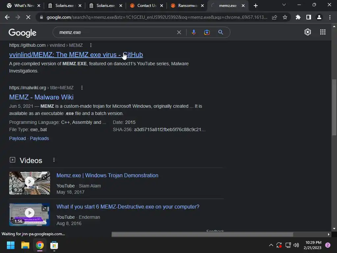The image size is (337, 253).
Task: Click the vertical scrollbar thumb
Action: [334, 107]
